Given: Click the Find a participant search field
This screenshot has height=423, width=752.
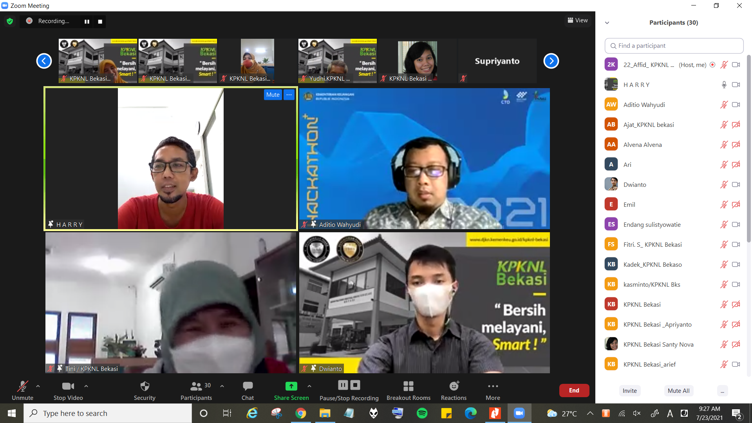Looking at the screenshot, I should point(674,46).
